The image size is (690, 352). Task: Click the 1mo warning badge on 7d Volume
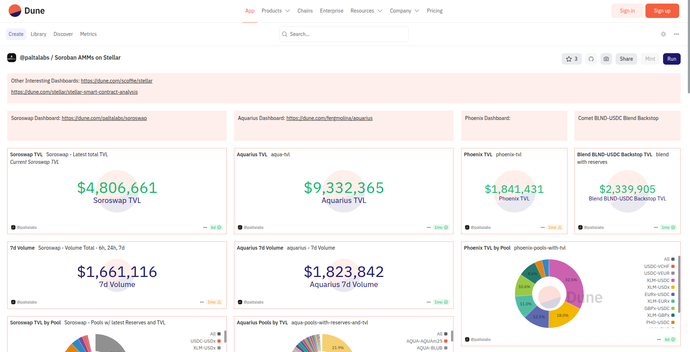tap(214, 302)
